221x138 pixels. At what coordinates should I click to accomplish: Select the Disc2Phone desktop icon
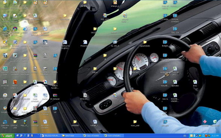5,96
